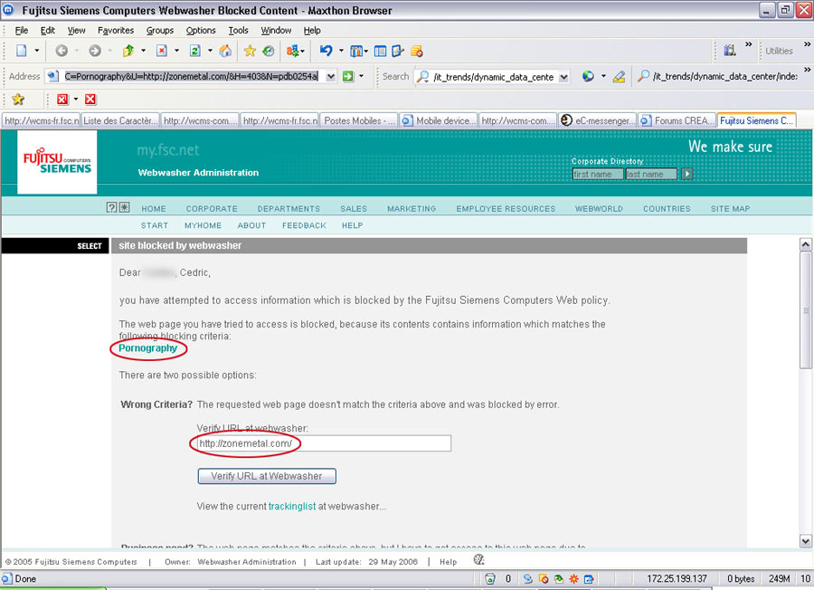Click the blue Undo close arrow icon

coord(326,51)
